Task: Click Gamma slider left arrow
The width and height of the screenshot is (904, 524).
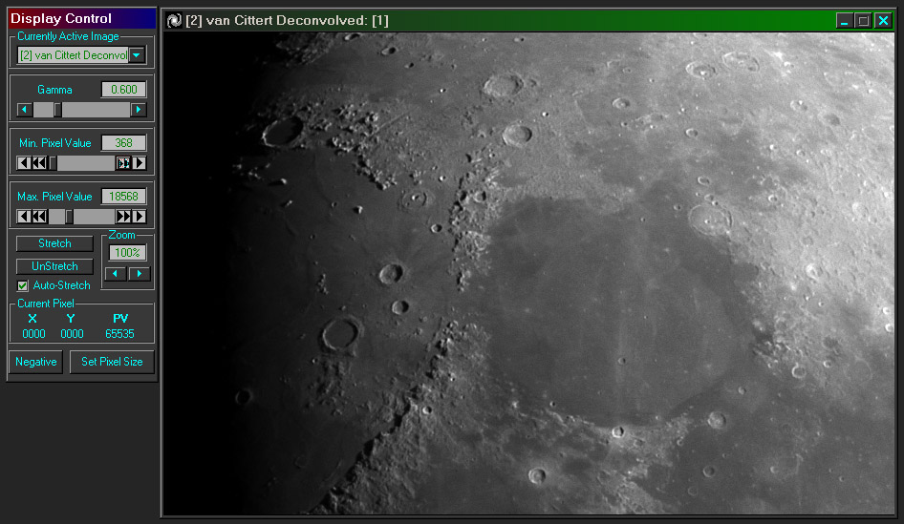Action: tap(24, 110)
